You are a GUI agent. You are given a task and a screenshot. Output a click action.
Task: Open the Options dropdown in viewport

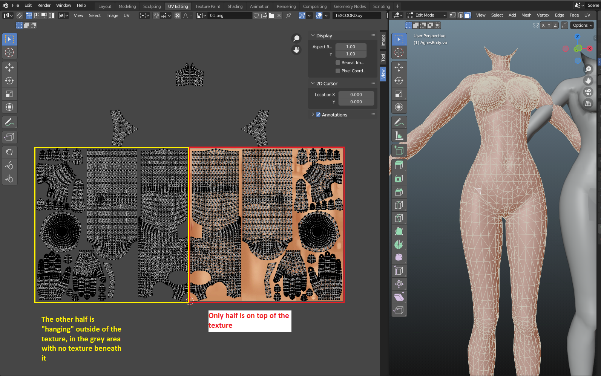[583, 25]
